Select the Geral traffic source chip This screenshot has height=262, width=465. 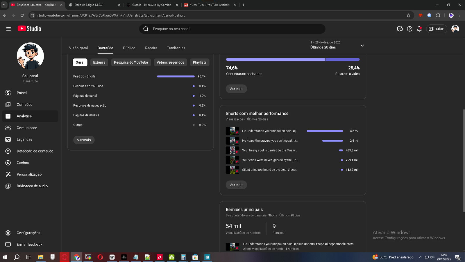(x=80, y=62)
